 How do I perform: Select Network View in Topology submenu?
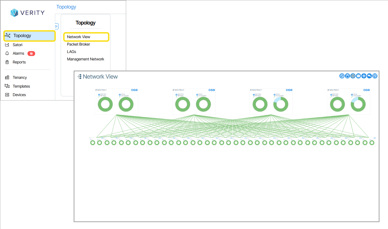[79, 37]
